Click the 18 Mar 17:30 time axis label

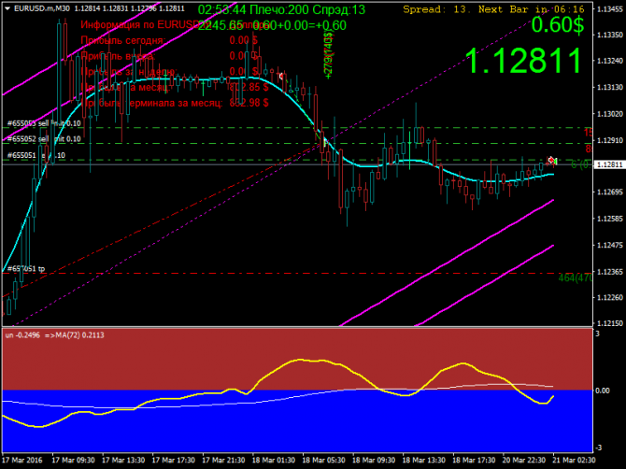tap(475, 461)
